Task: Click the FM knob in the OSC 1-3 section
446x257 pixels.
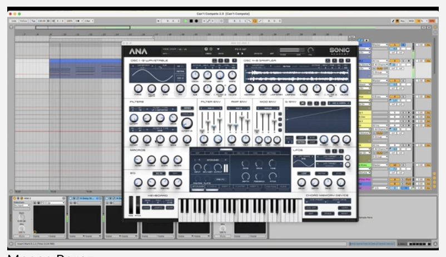Action: (x=180, y=88)
